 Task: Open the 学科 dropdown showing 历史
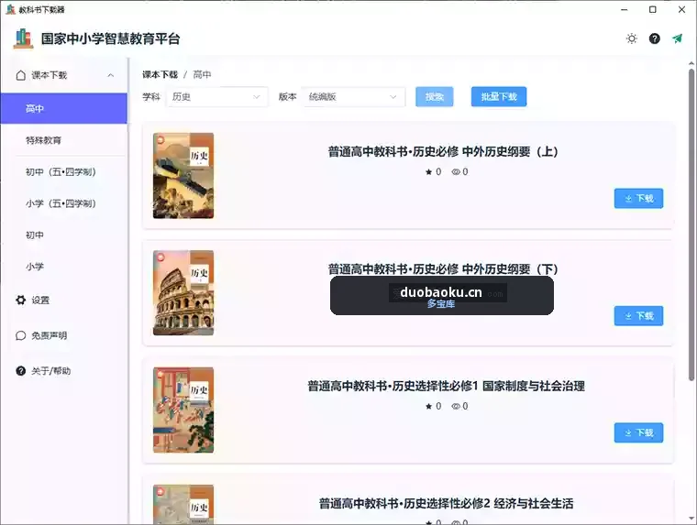[x=217, y=97]
